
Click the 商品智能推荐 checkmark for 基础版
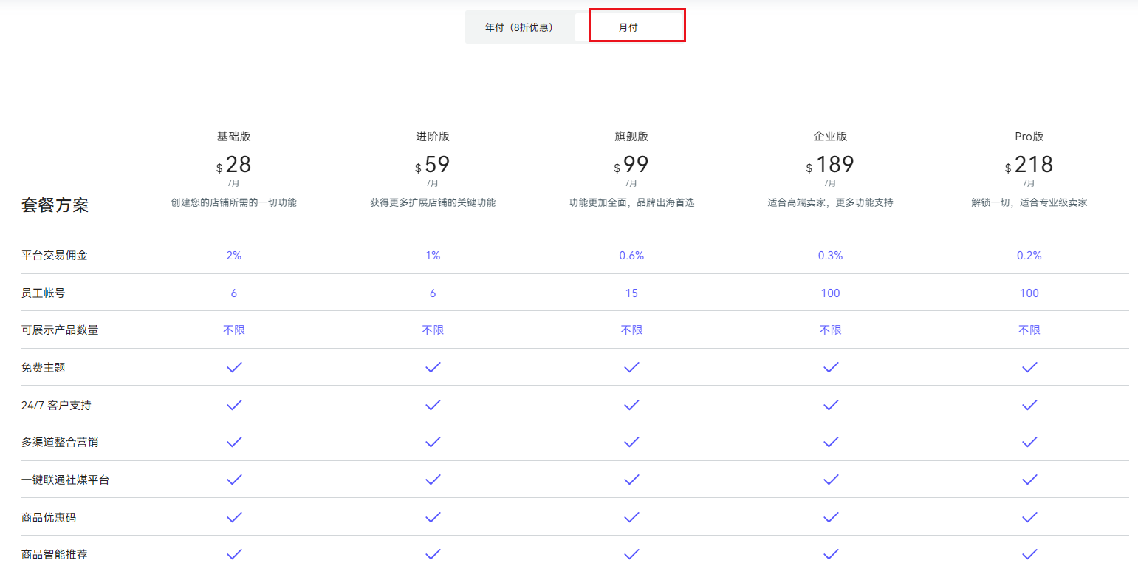tap(234, 554)
